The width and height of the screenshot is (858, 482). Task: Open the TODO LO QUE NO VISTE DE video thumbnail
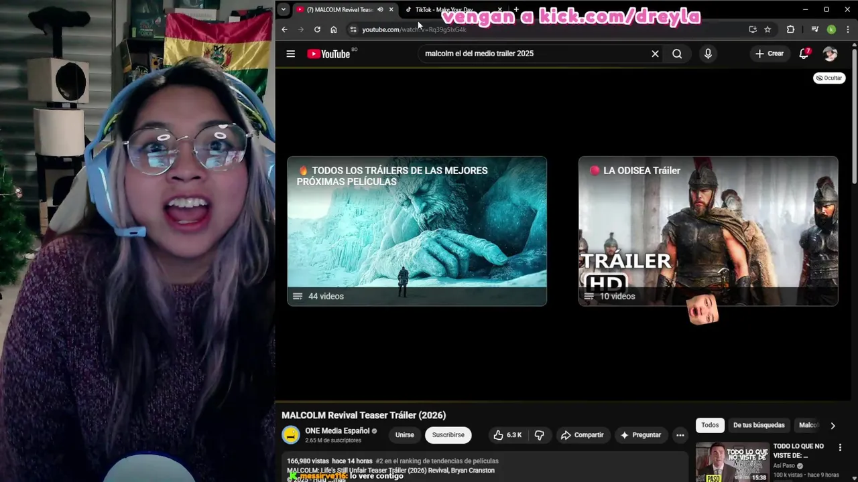click(732, 462)
